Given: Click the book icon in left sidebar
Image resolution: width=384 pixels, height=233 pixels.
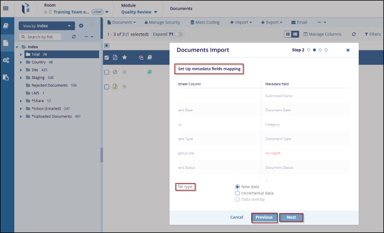Looking at the screenshot, I should [x=6, y=25].
